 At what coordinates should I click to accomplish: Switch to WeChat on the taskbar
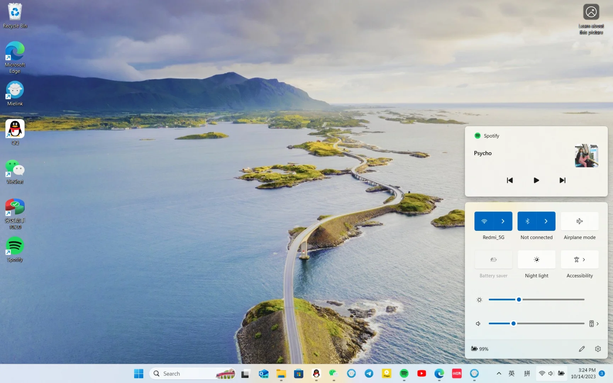333,373
